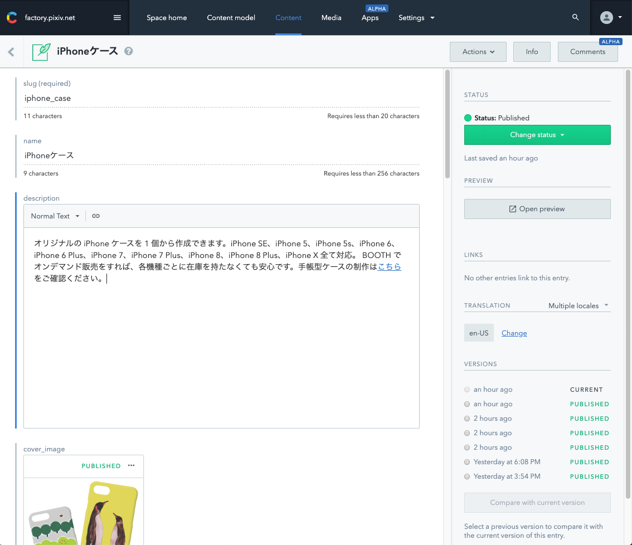Click the Change locale link
632x545 pixels.
coord(514,333)
